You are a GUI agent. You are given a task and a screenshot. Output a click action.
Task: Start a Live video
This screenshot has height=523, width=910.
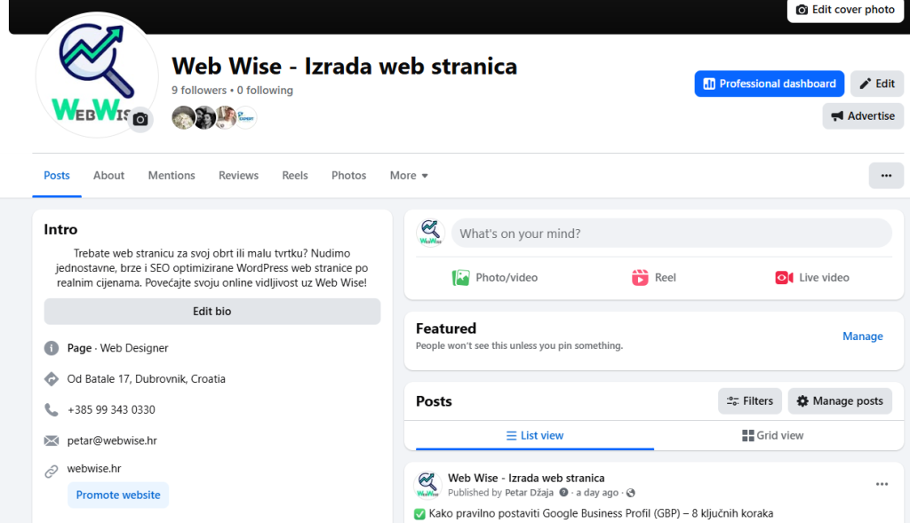click(x=812, y=278)
